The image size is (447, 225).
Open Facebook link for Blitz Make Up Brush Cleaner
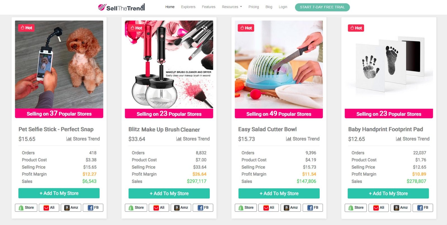[203, 208]
